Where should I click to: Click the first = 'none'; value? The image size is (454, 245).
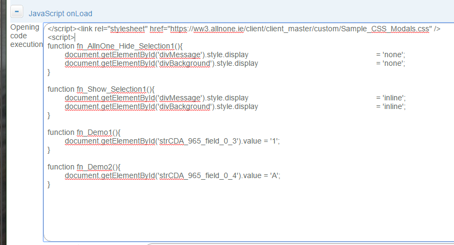click(391, 55)
